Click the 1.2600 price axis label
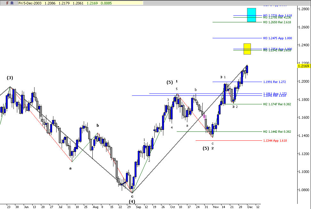 (304, 27)
